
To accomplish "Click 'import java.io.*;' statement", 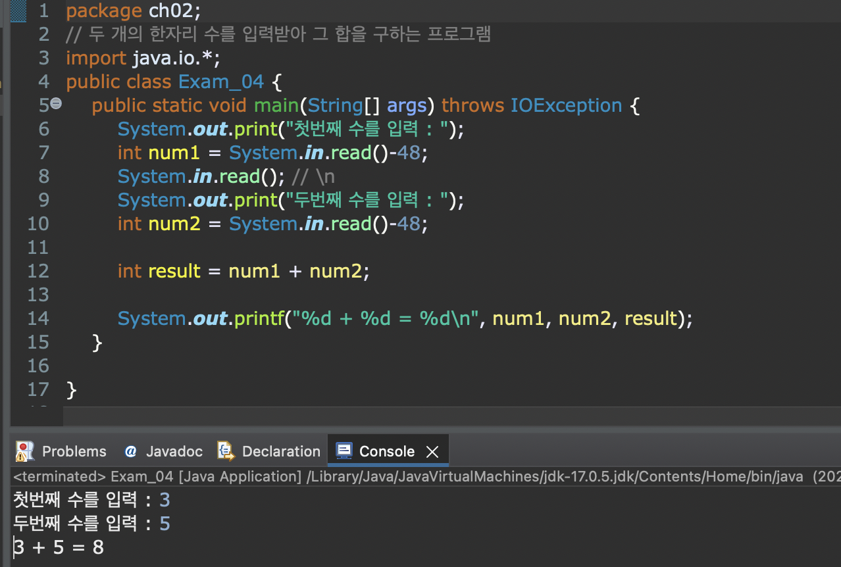I will click(143, 58).
